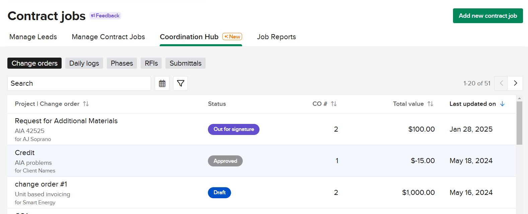This screenshot has height=214, width=528.
Task: Click 'for AJ Soprano' client text
Action: pos(33,139)
